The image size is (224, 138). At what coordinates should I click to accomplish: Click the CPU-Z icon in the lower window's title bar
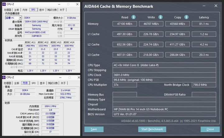point(4,78)
